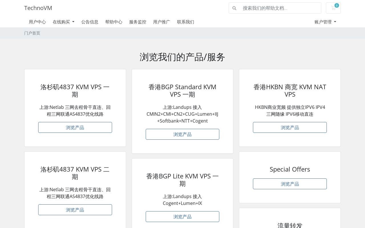
Task: Click the 香港HKBN 商宽 KVM NAT VPS title
Action: click(x=290, y=91)
